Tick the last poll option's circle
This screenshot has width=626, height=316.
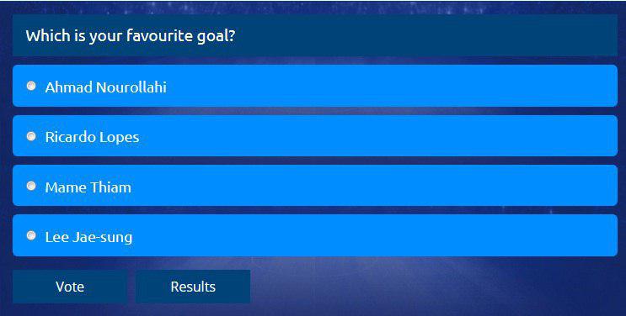click(31, 235)
